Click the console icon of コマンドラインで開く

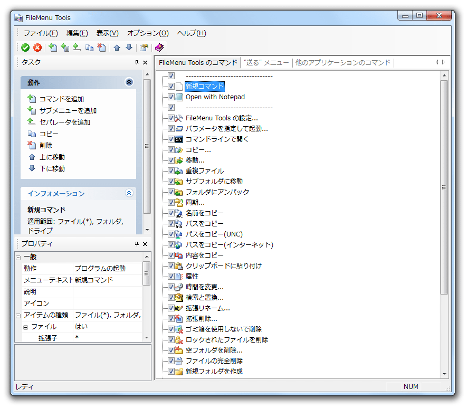(x=179, y=139)
